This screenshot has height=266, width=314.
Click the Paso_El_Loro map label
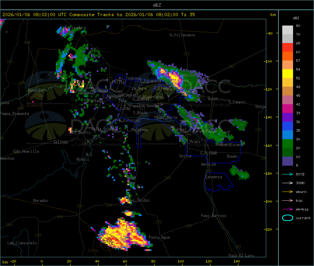(x=241, y=255)
